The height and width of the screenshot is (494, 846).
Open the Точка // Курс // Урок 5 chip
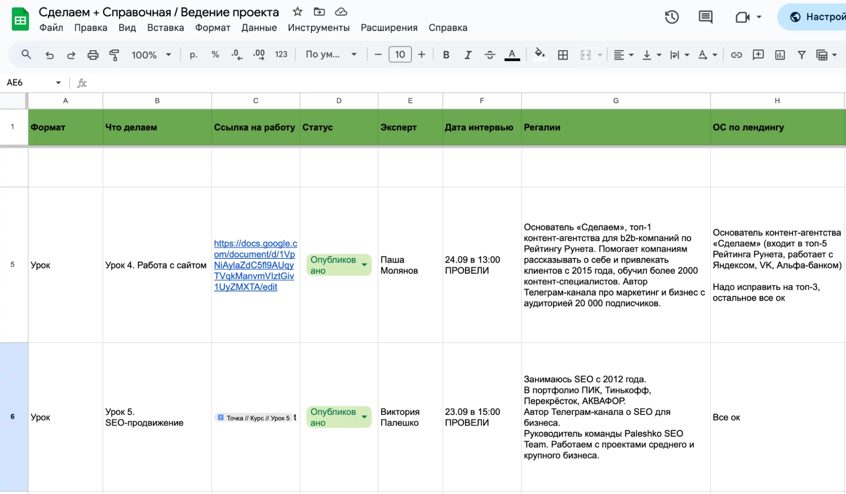pyautogui.click(x=254, y=418)
